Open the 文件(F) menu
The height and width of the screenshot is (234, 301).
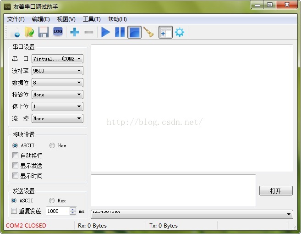pyautogui.click(x=16, y=19)
